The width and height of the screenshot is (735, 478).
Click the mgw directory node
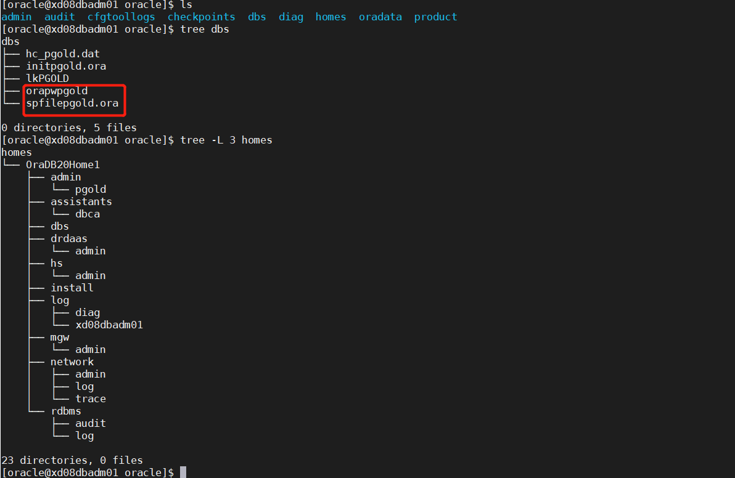(60, 338)
